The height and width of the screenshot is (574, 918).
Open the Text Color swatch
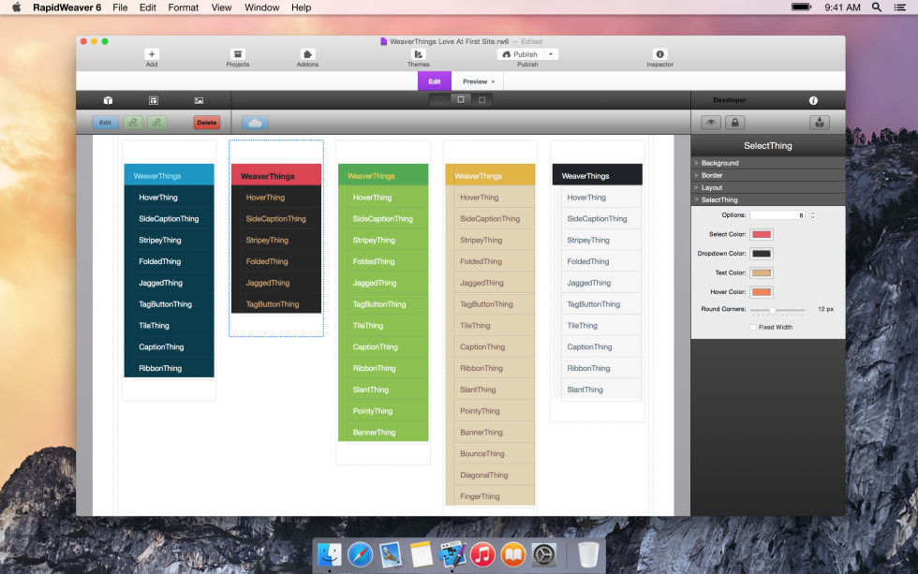tap(762, 273)
